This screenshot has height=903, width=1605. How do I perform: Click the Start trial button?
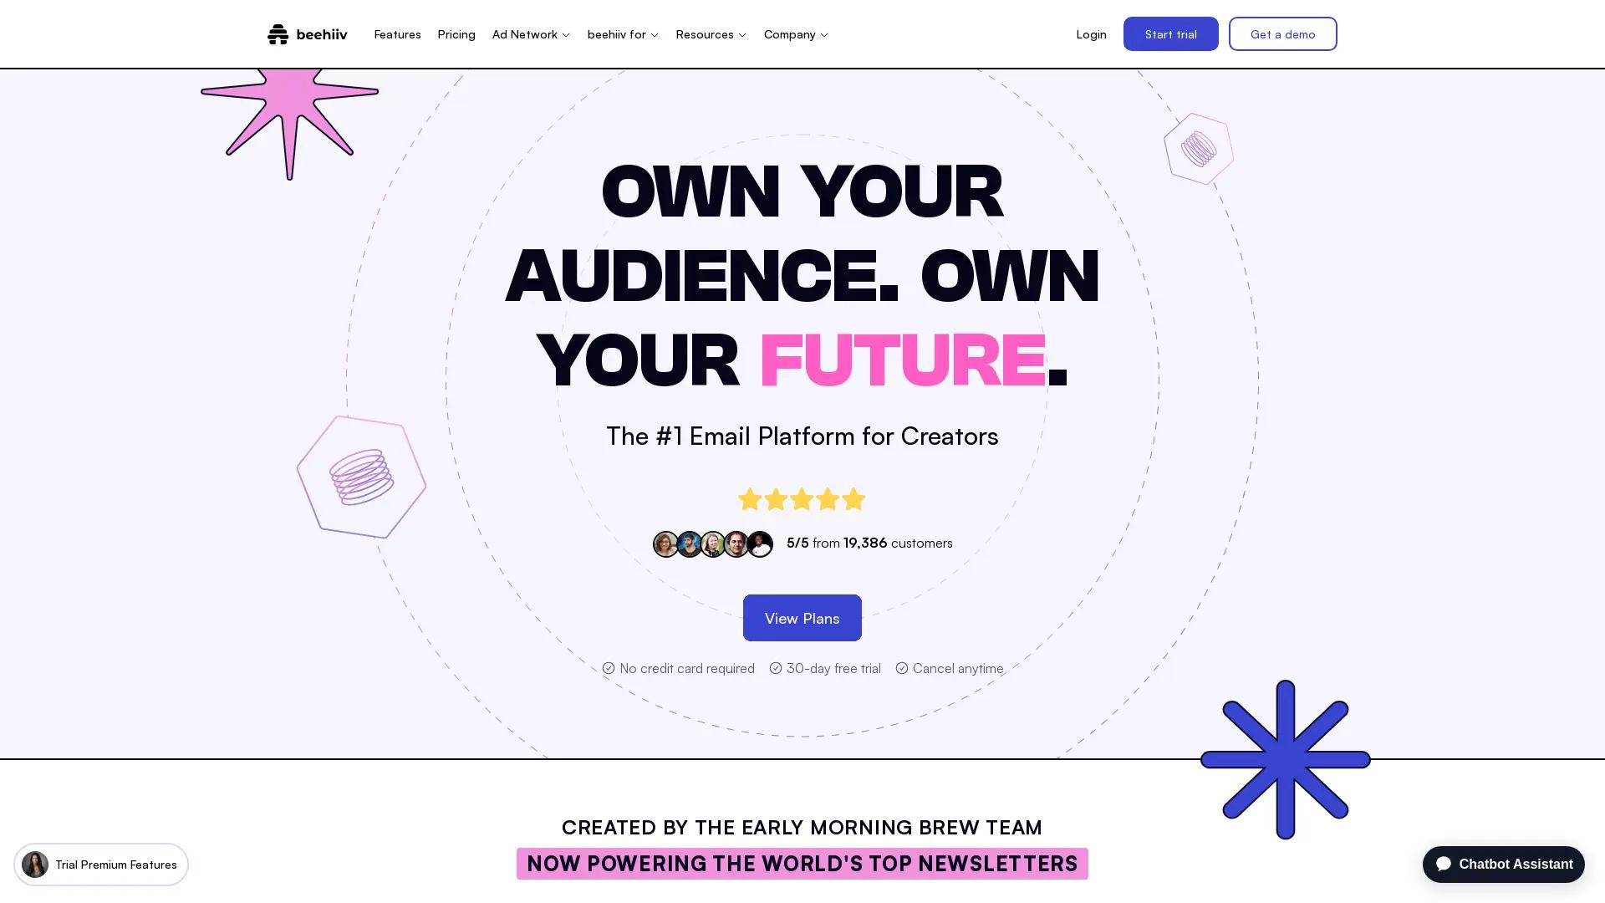pyautogui.click(x=1170, y=33)
